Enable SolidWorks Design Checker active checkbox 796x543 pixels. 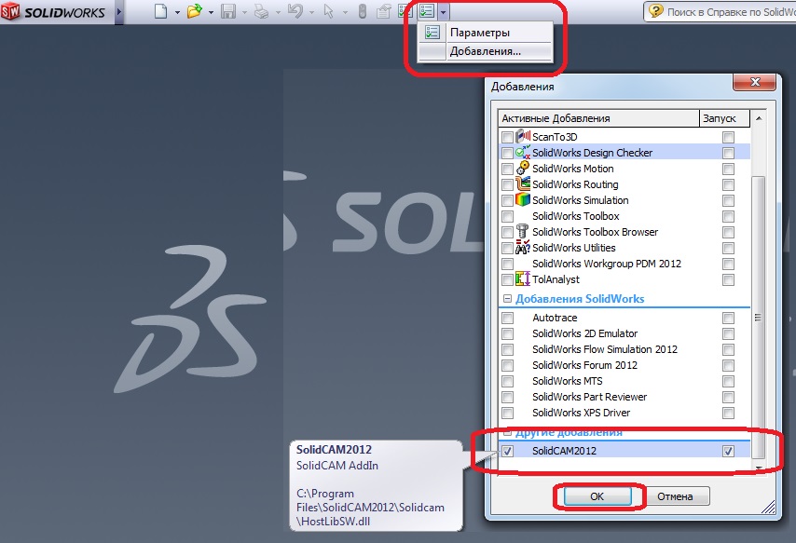coord(507,153)
